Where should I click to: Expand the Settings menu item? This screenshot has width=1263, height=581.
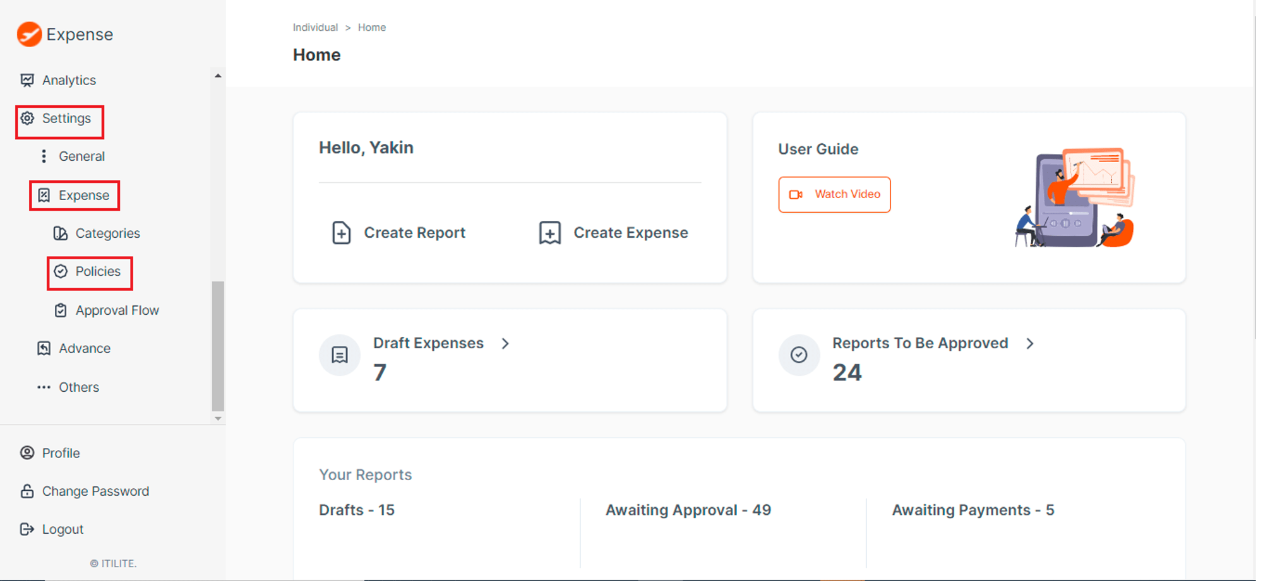click(66, 118)
